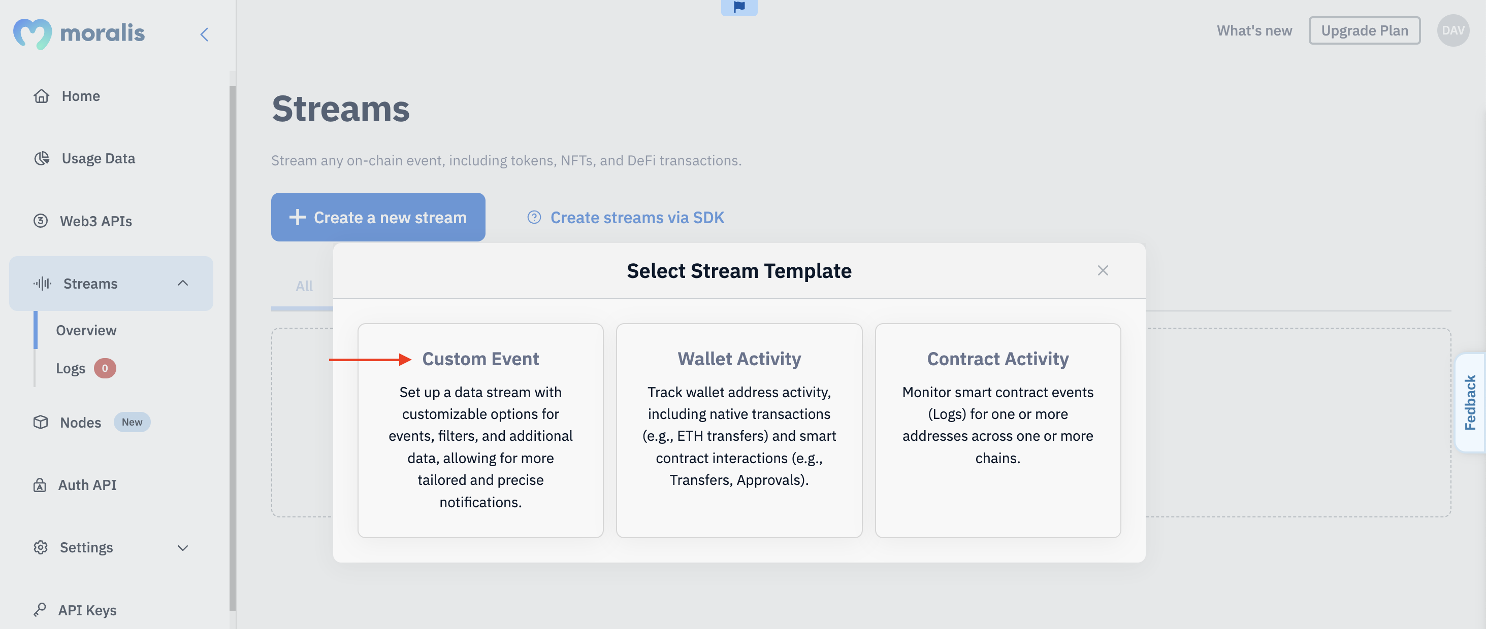Choose the Contract Activity template card
This screenshot has height=629, width=1486.
tap(997, 430)
